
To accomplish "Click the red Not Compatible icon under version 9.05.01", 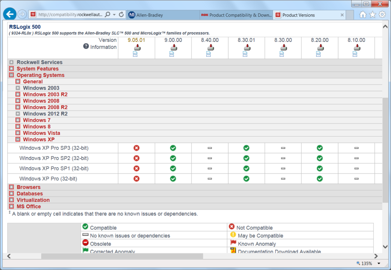I will coord(136,148).
